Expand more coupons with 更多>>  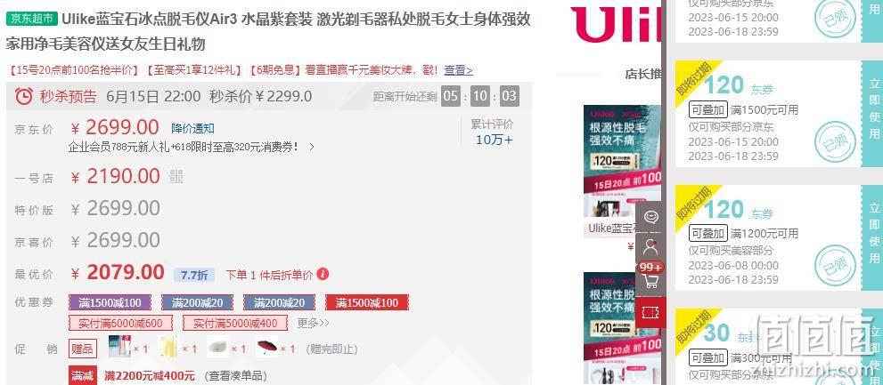click(x=313, y=323)
